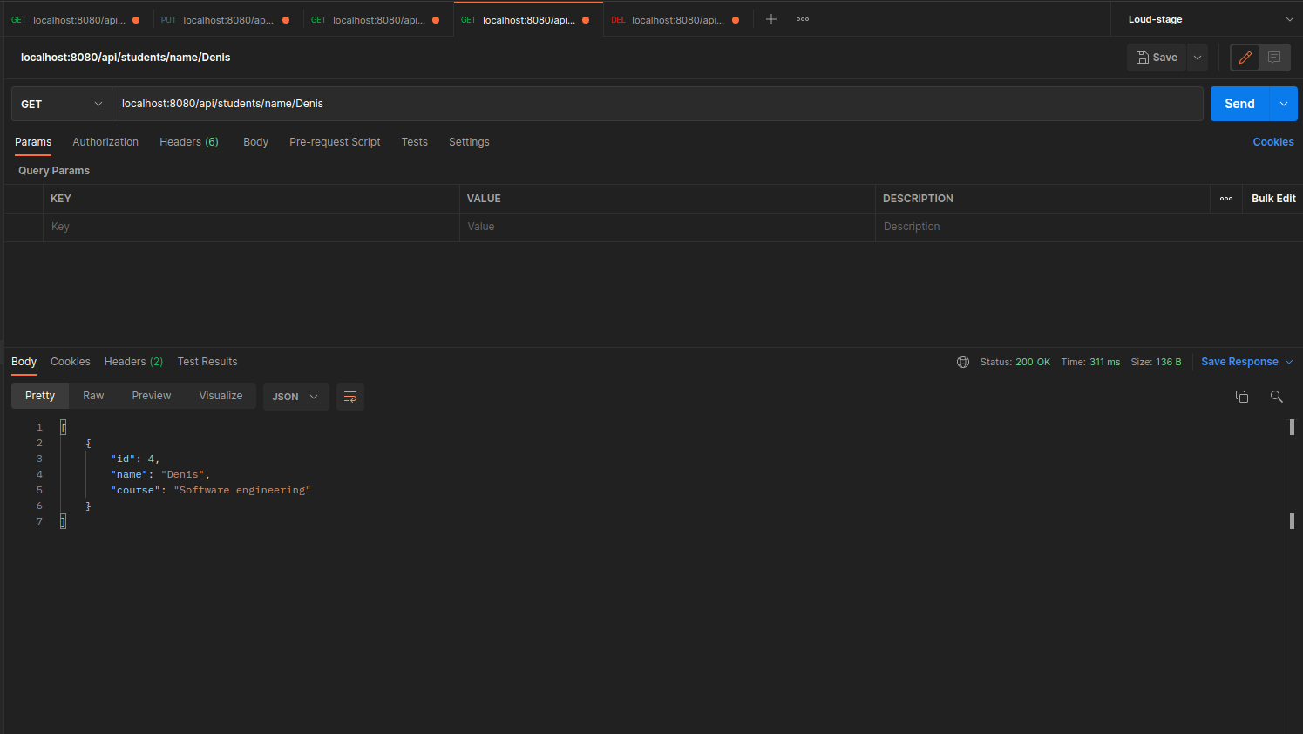
Task: Open the Tests tab
Action: coord(415,142)
